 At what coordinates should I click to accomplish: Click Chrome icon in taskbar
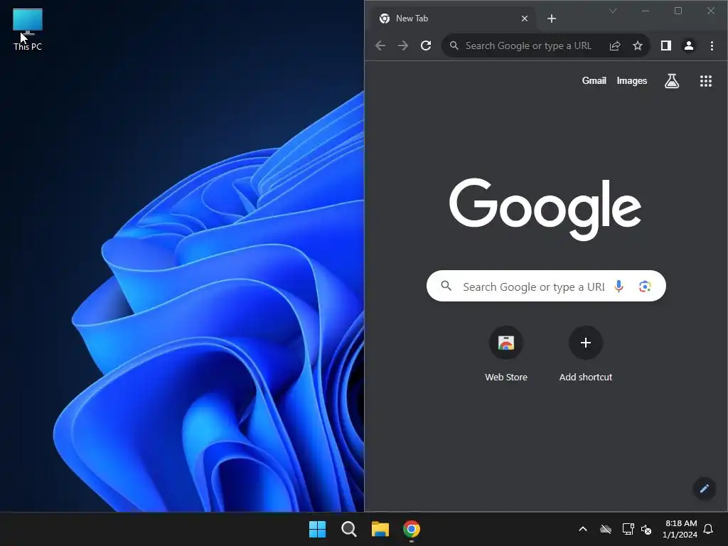click(412, 529)
